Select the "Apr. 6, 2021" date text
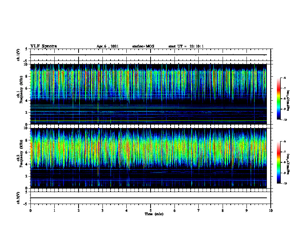Viewport: 305px width, 236px height. (107, 46)
